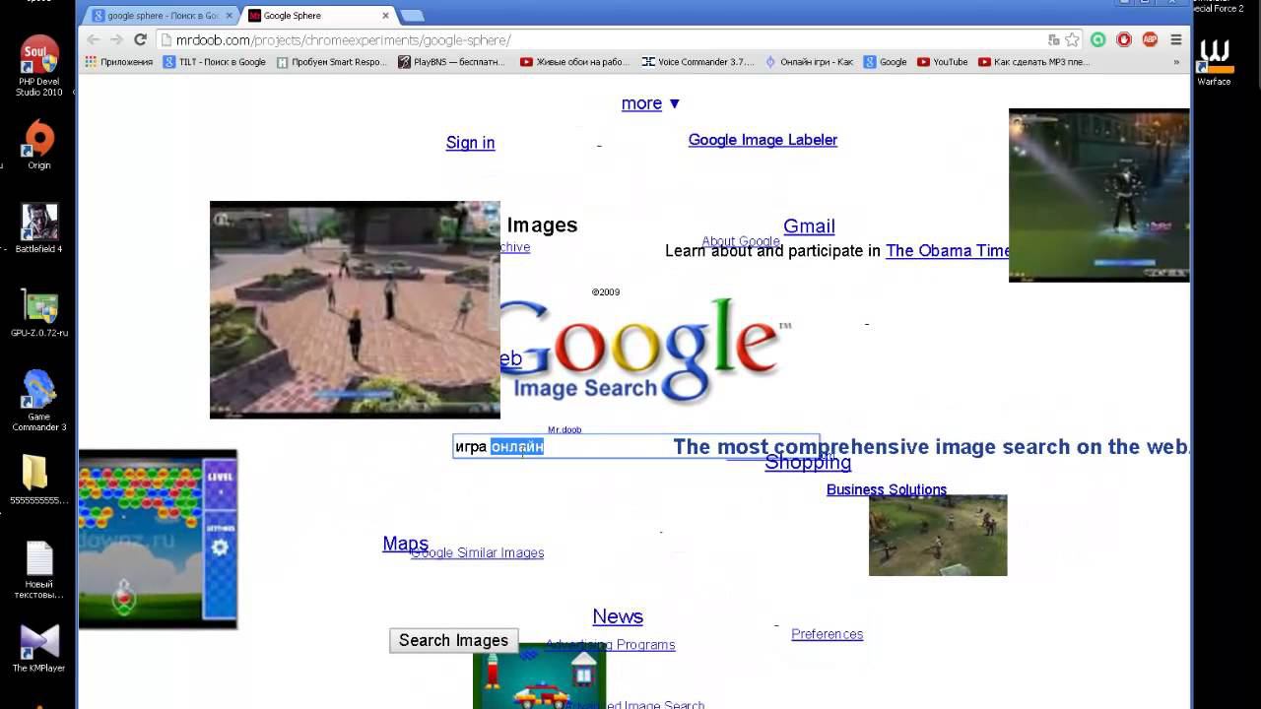Viewport: 1261px width, 709px height.
Task: Open the bubble shooter game thumbnail
Action: 158,540
